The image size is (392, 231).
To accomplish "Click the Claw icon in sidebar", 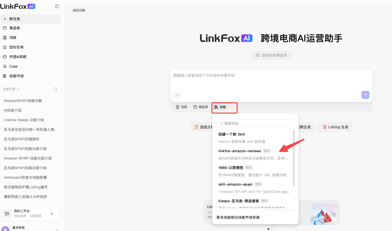I will point(5,67).
